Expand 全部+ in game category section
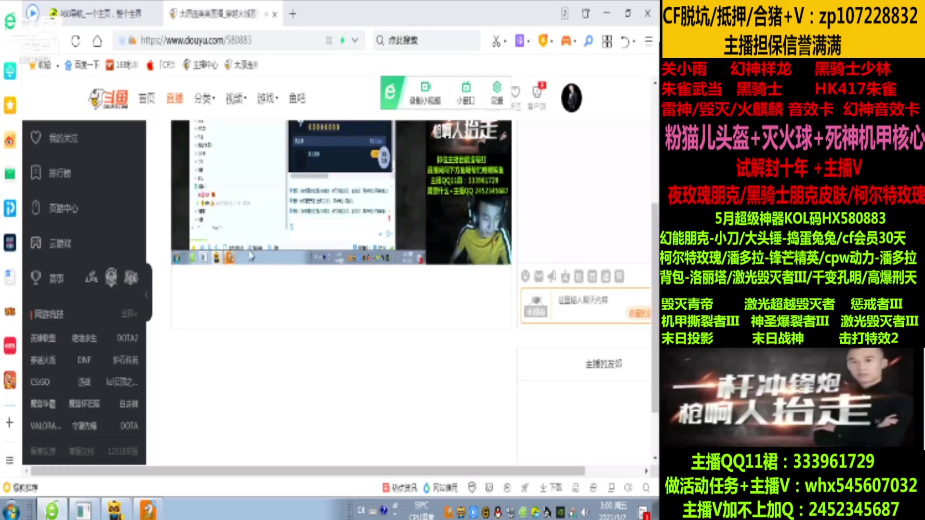 (129, 314)
